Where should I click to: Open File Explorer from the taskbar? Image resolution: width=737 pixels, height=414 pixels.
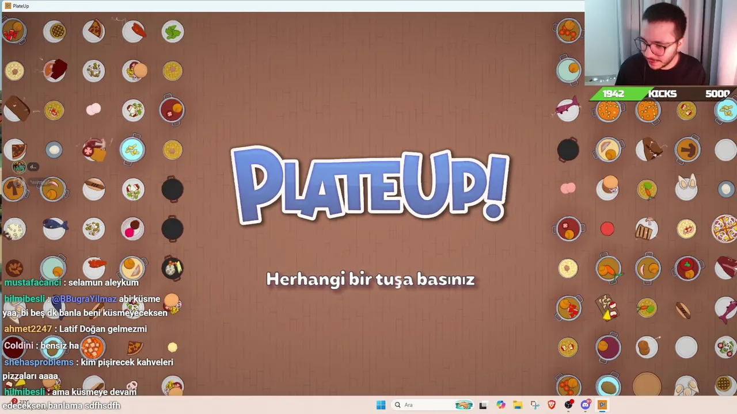pos(518,405)
